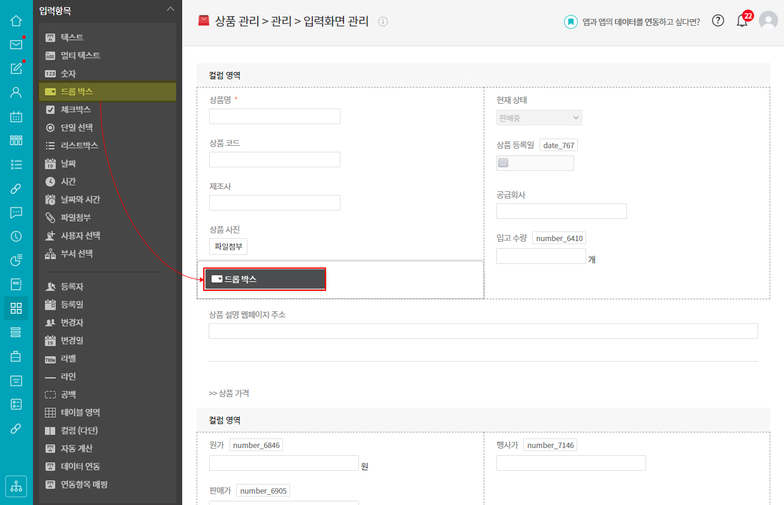Click the 상품 설명 웹페이지 주소 field

click(483, 331)
